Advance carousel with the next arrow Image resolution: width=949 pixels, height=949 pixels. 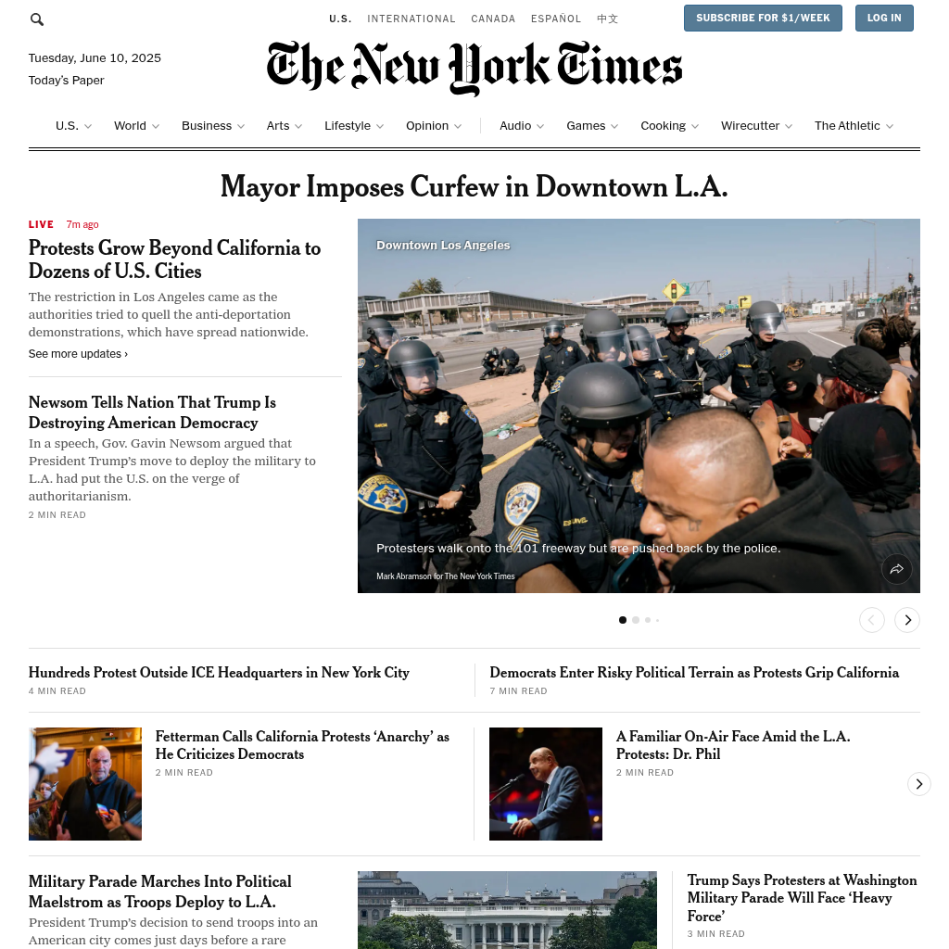pyautogui.click(x=907, y=620)
